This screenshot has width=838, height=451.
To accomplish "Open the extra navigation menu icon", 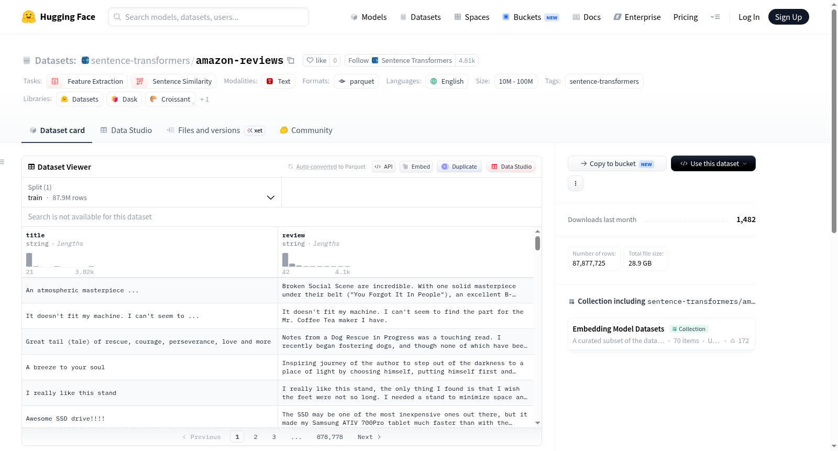I will (x=715, y=17).
